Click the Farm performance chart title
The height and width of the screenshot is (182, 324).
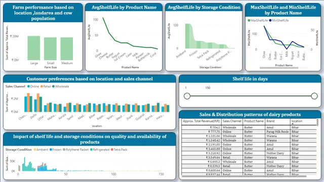(x=43, y=13)
